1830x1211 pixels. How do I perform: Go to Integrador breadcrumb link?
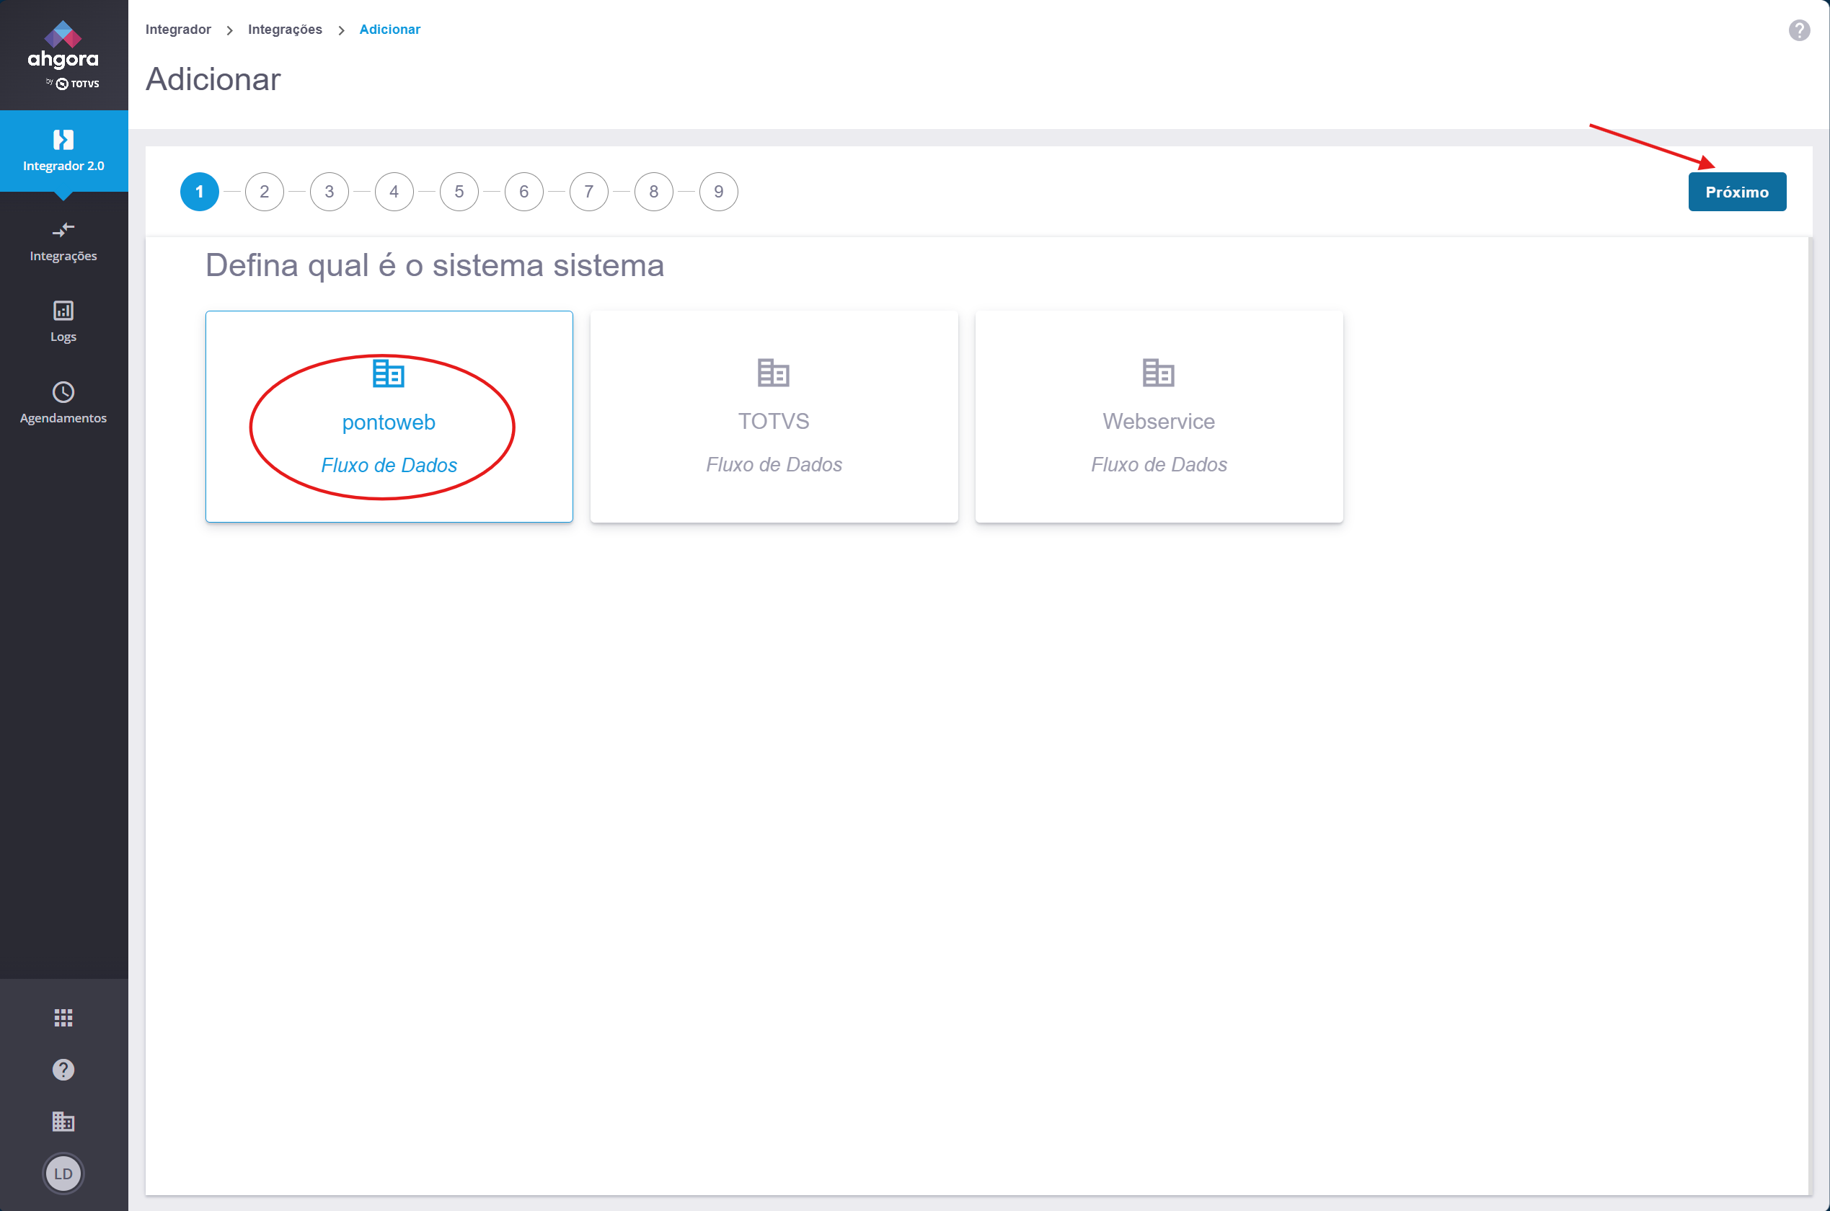coord(177,30)
